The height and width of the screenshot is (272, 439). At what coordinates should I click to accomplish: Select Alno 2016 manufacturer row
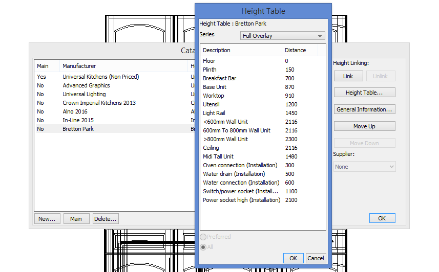coord(115,111)
